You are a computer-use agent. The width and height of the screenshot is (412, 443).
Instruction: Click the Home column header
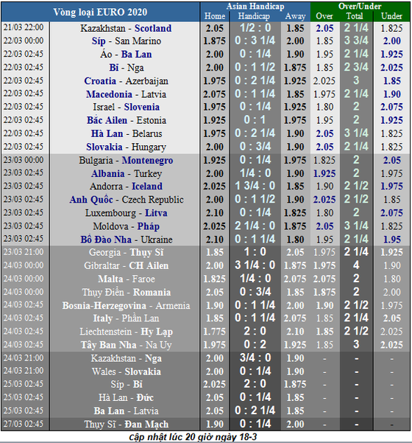coord(215,16)
